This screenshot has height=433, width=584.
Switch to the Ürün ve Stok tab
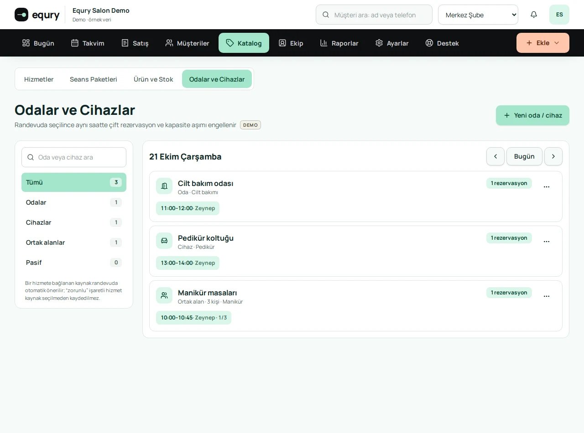153,79
